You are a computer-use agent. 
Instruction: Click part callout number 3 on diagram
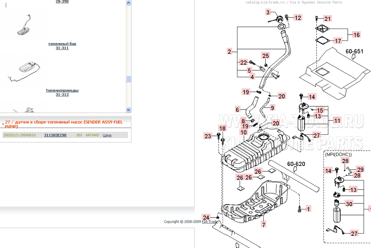[x=268, y=12]
